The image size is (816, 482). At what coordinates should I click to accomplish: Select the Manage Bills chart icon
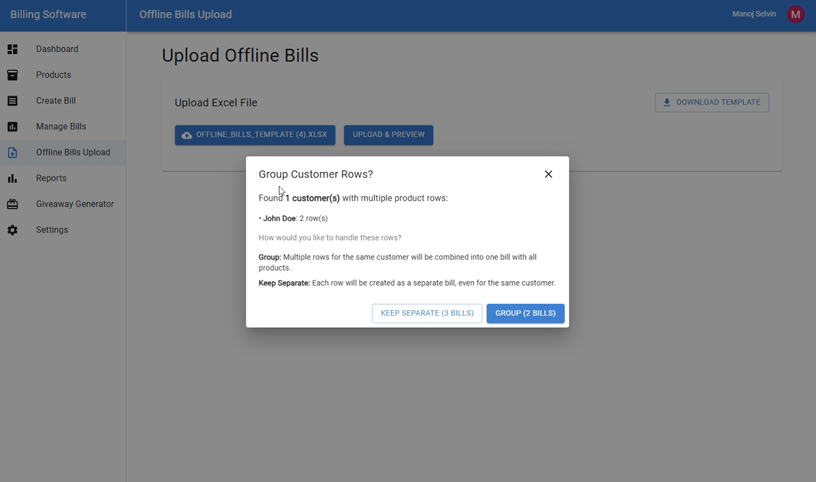(12, 127)
